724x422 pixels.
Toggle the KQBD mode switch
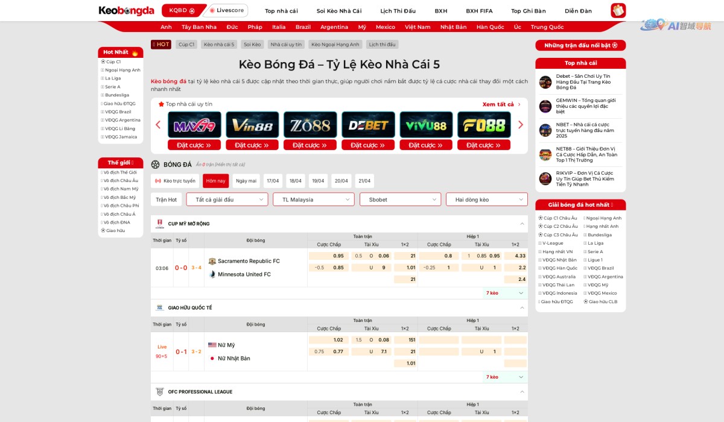coord(181,11)
